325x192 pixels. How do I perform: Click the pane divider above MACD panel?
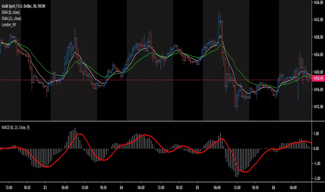pyautogui.click(x=156, y=121)
